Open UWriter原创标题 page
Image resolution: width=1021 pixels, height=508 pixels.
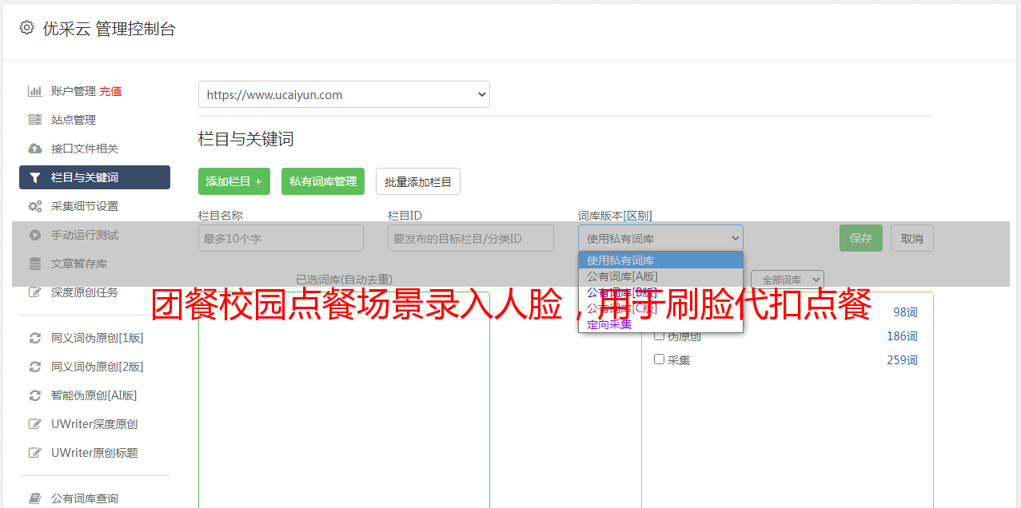coord(94,453)
